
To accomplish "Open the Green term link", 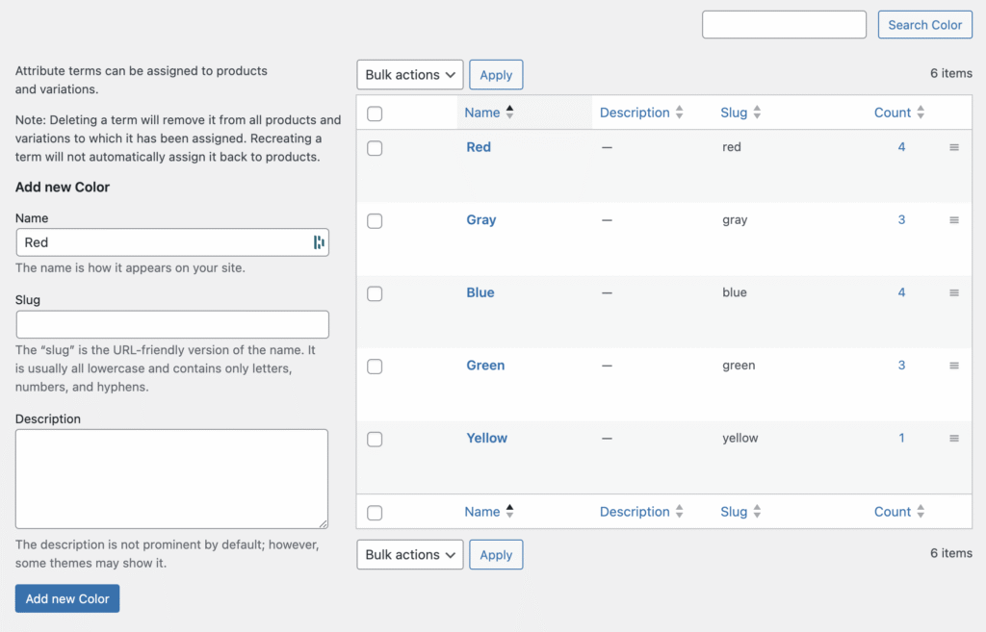I will point(485,366).
